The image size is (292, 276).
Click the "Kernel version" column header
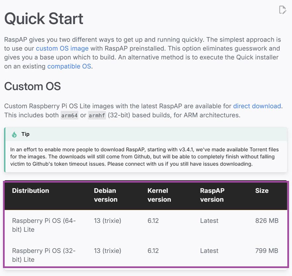click(x=159, y=195)
